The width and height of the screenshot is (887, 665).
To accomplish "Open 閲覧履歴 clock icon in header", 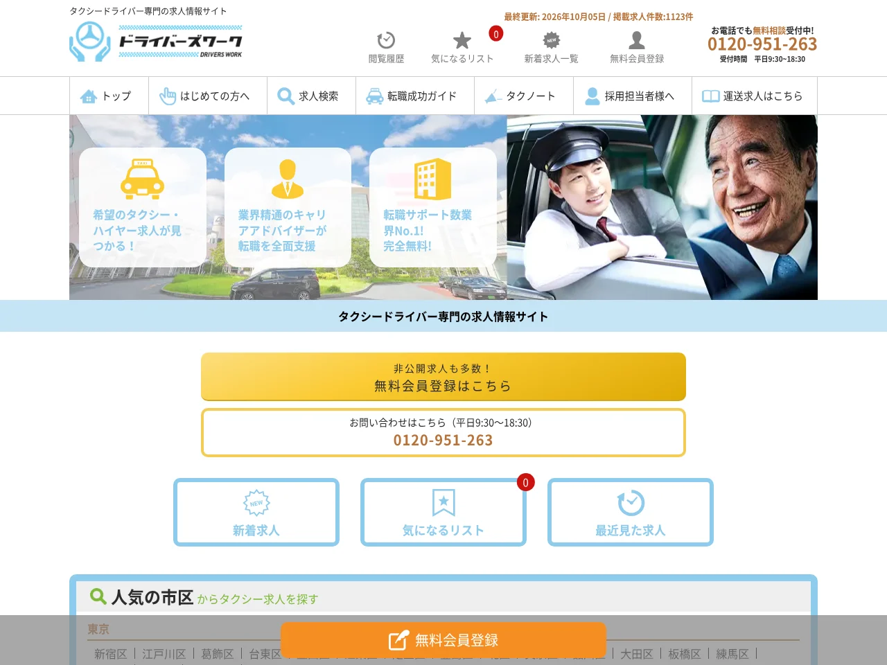I will [x=386, y=40].
